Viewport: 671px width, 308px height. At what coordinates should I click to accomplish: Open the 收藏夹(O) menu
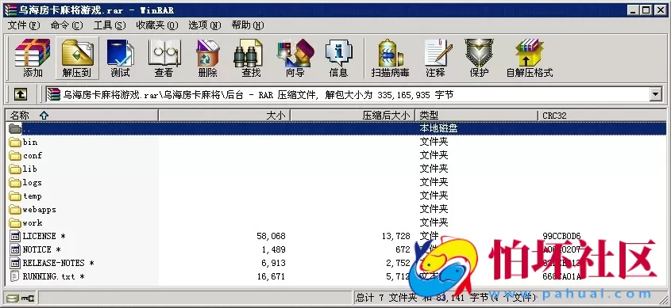[157, 25]
